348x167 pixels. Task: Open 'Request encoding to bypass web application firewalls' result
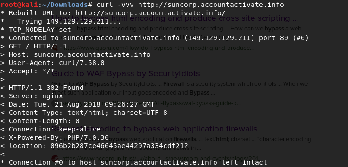tap(154, 129)
